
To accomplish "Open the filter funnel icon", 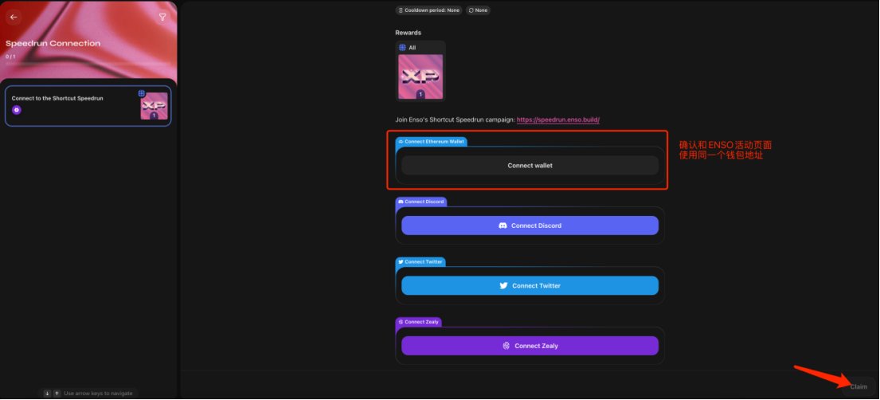I will click(162, 17).
